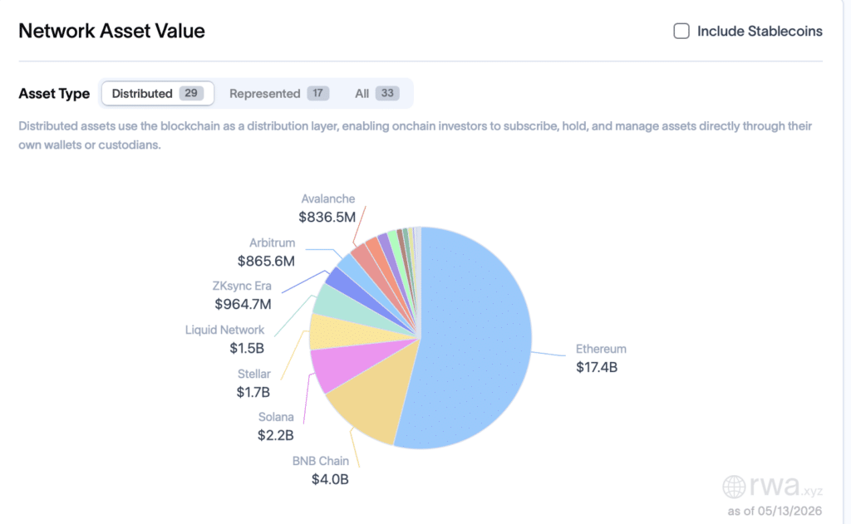This screenshot has height=524, width=851.
Task: Switch to the Represented asset type tab
Action: (279, 93)
